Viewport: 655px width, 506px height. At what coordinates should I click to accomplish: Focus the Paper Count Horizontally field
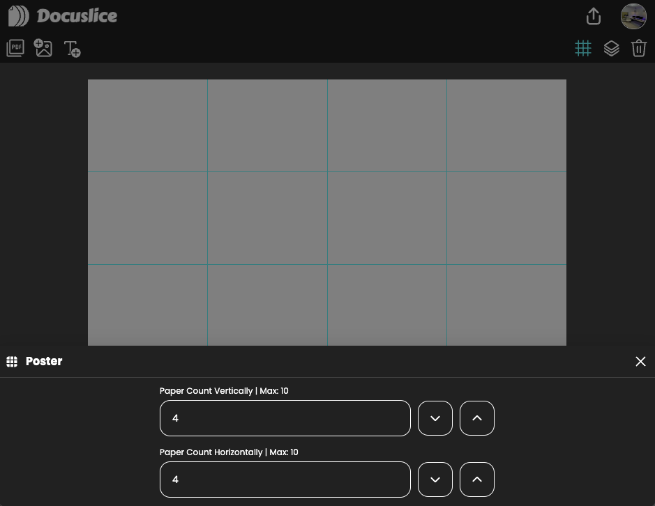coord(285,480)
